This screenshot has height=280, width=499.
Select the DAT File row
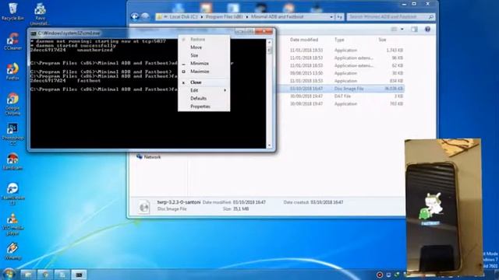click(341, 96)
